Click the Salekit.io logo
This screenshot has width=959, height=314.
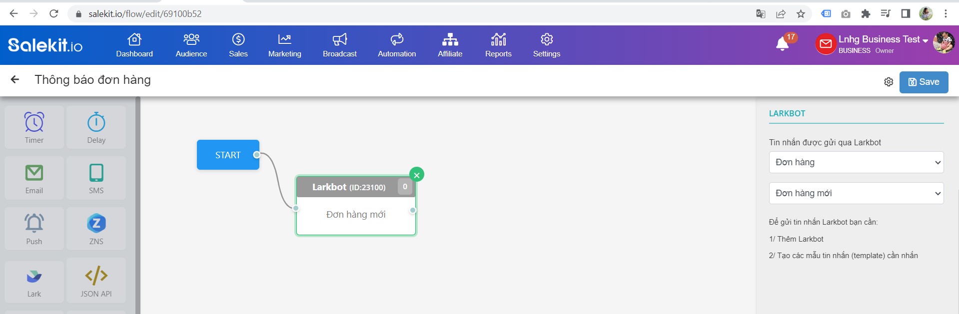pyautogui.click(x=45, y=45)
